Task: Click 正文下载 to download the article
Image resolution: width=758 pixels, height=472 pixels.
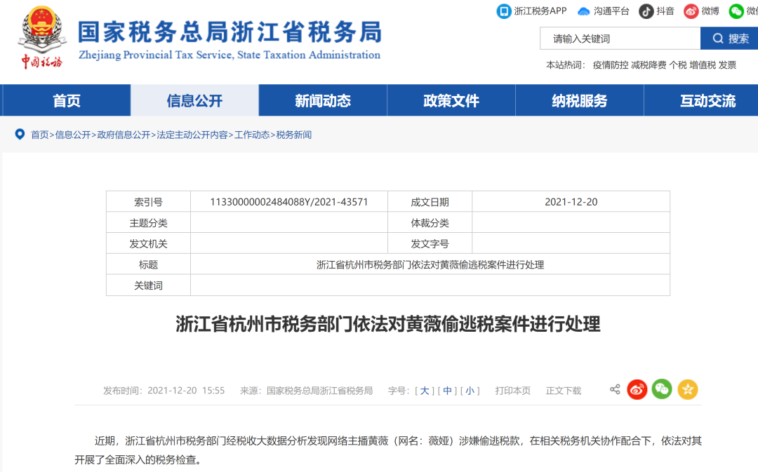Action: click(563, 390)
